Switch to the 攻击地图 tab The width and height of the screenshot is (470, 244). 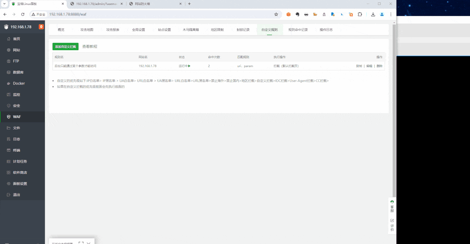tap(87, 30)
